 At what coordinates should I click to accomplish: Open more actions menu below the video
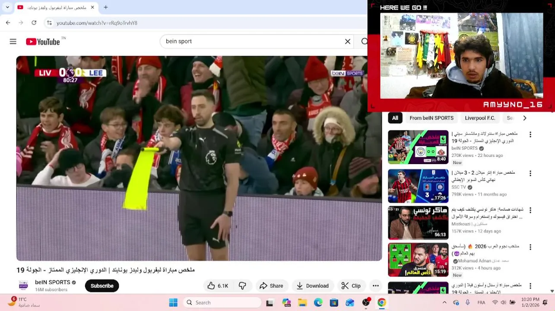376,286
